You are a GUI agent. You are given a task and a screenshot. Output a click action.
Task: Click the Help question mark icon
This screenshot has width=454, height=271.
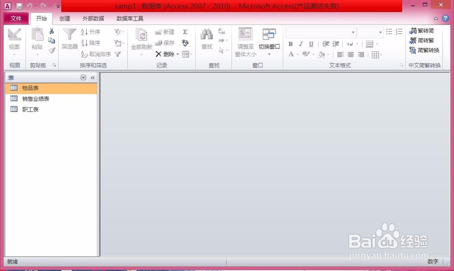pos(445,18)
